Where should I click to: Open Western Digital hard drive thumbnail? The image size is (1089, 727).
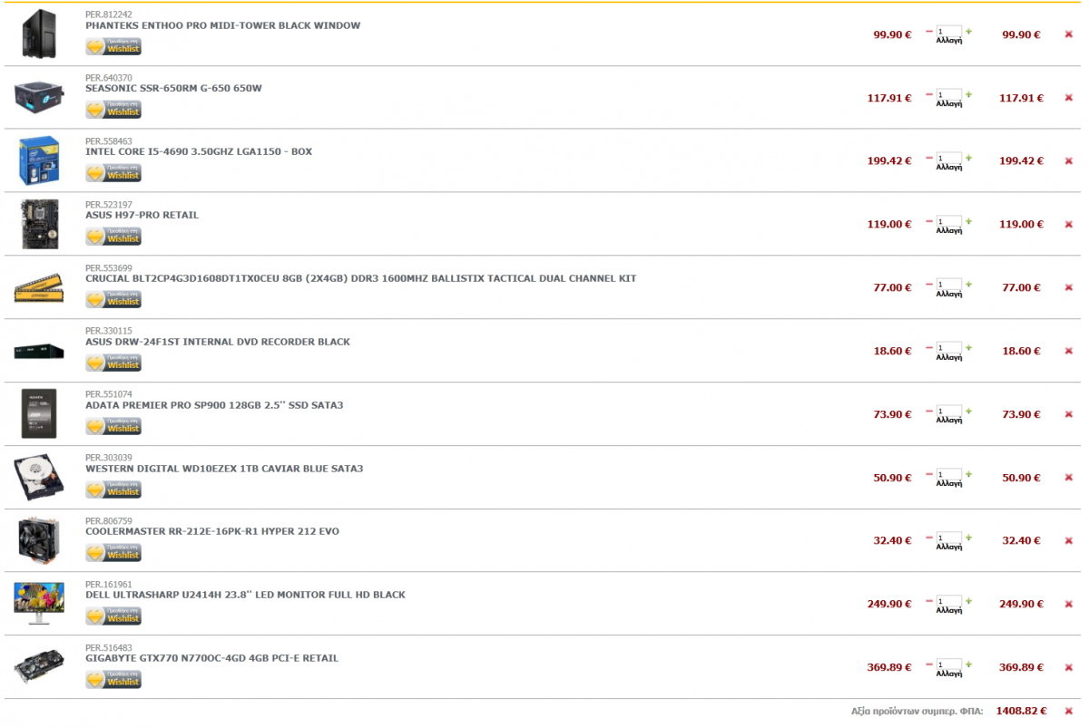pos(39,477)
